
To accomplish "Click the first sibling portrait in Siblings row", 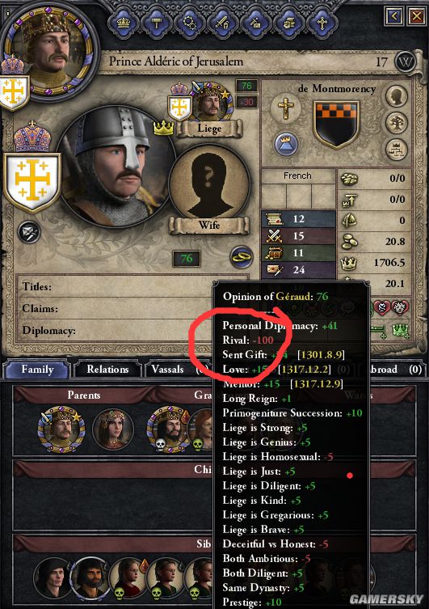I will tap(53, 579).
